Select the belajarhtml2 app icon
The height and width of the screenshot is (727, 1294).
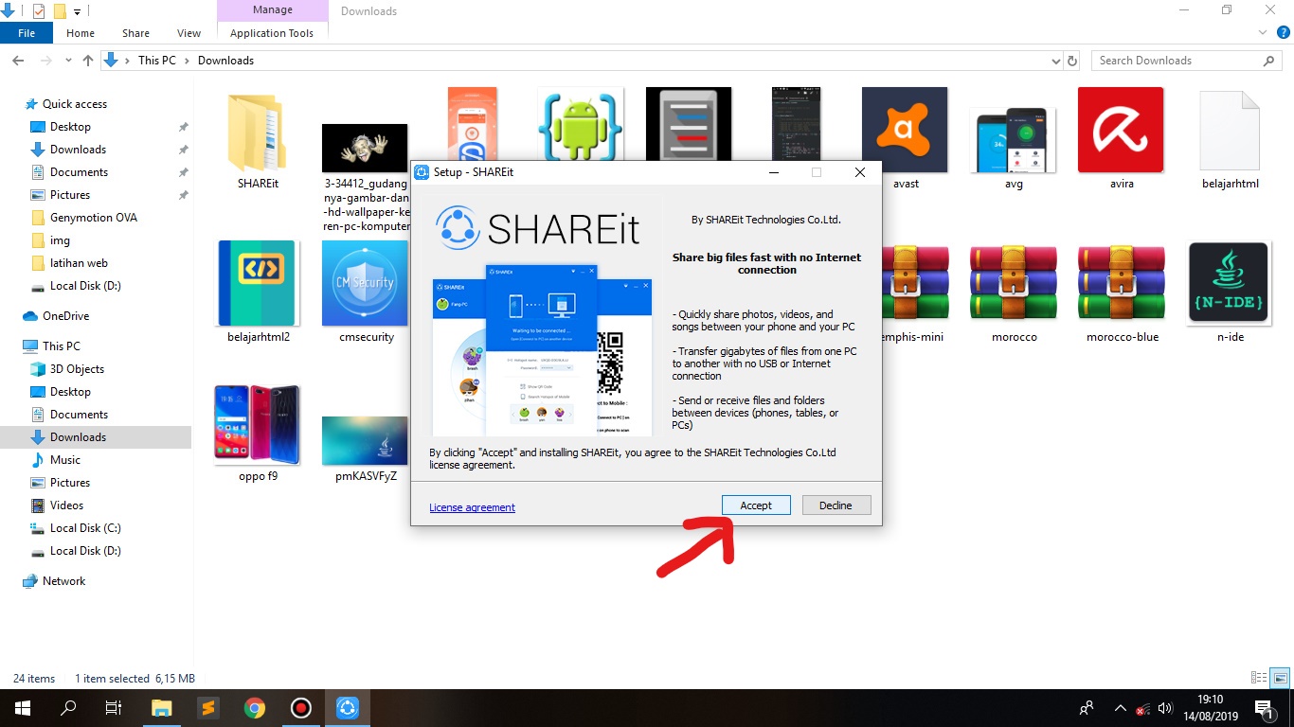coord(258,283)
